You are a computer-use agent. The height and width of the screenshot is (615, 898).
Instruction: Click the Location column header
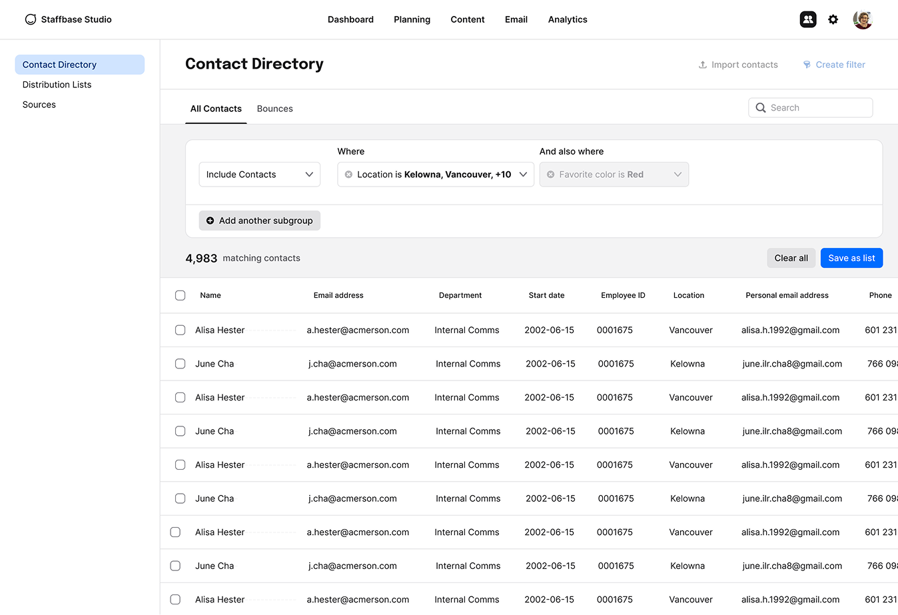point(689,295)
